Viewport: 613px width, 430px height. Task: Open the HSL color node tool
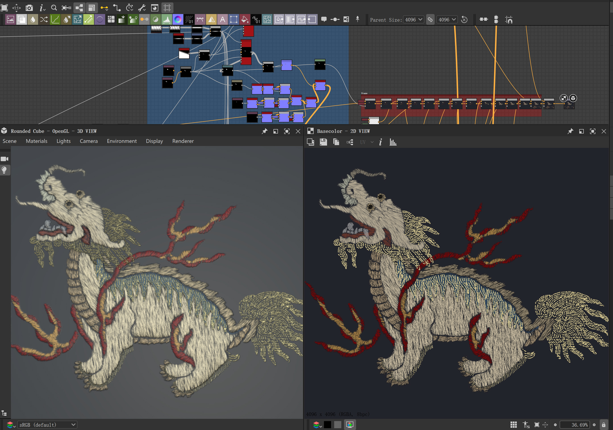(178, 19)
